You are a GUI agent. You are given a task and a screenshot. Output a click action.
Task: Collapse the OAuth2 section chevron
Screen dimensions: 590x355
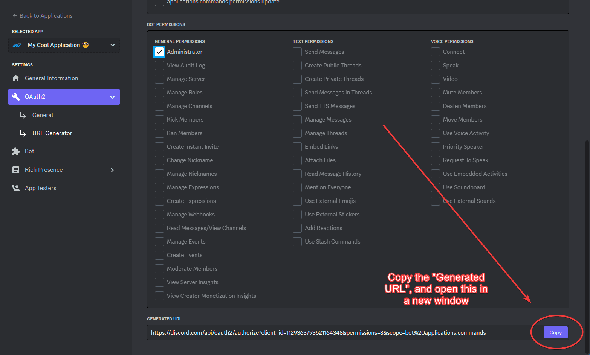[x=112, y=97]
